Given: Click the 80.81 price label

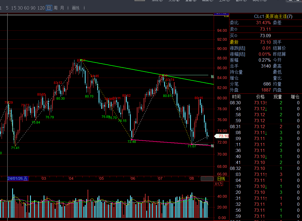Looking at the screenshot, I should pyautogui.click(x=167, y=96).
